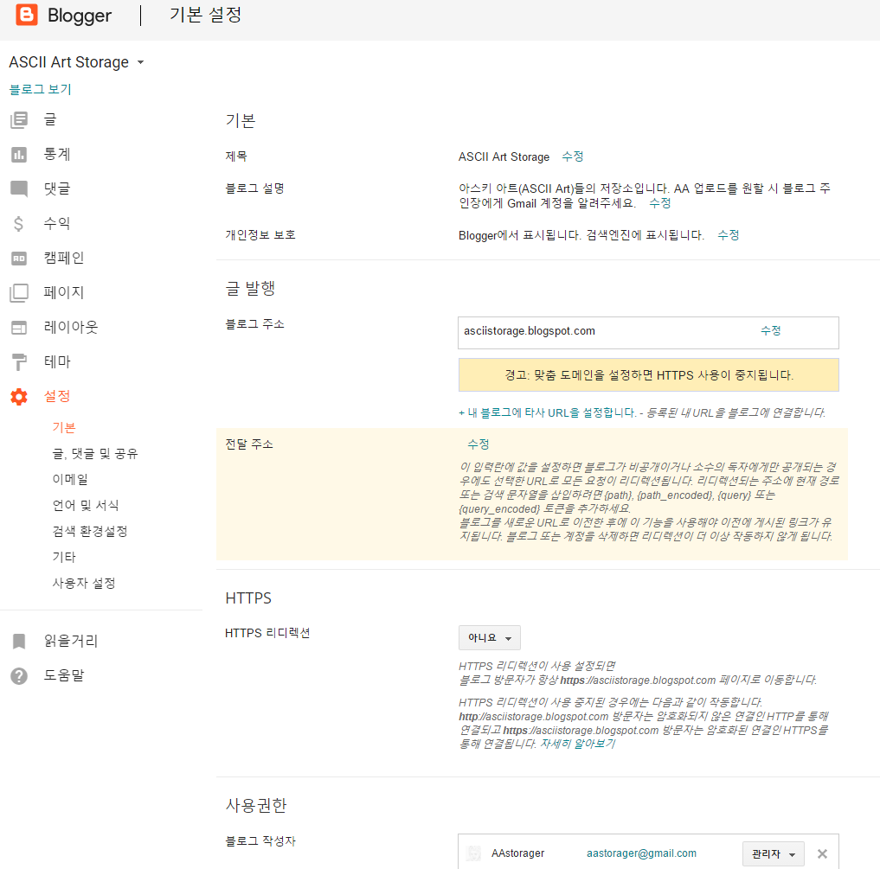Click the 도움말 question mark icon
The width and height of the screenshot is (880, 869).
pyautogui.click(x=19, y=676)
